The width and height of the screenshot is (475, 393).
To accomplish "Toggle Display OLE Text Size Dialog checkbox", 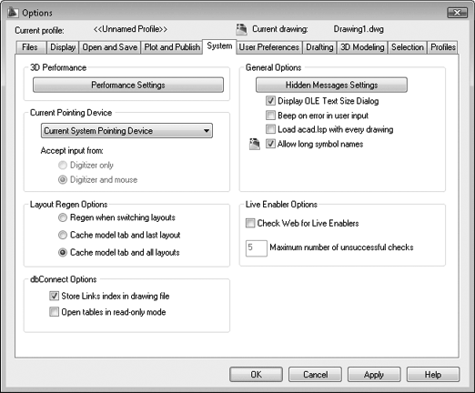I will coord(270,101).
